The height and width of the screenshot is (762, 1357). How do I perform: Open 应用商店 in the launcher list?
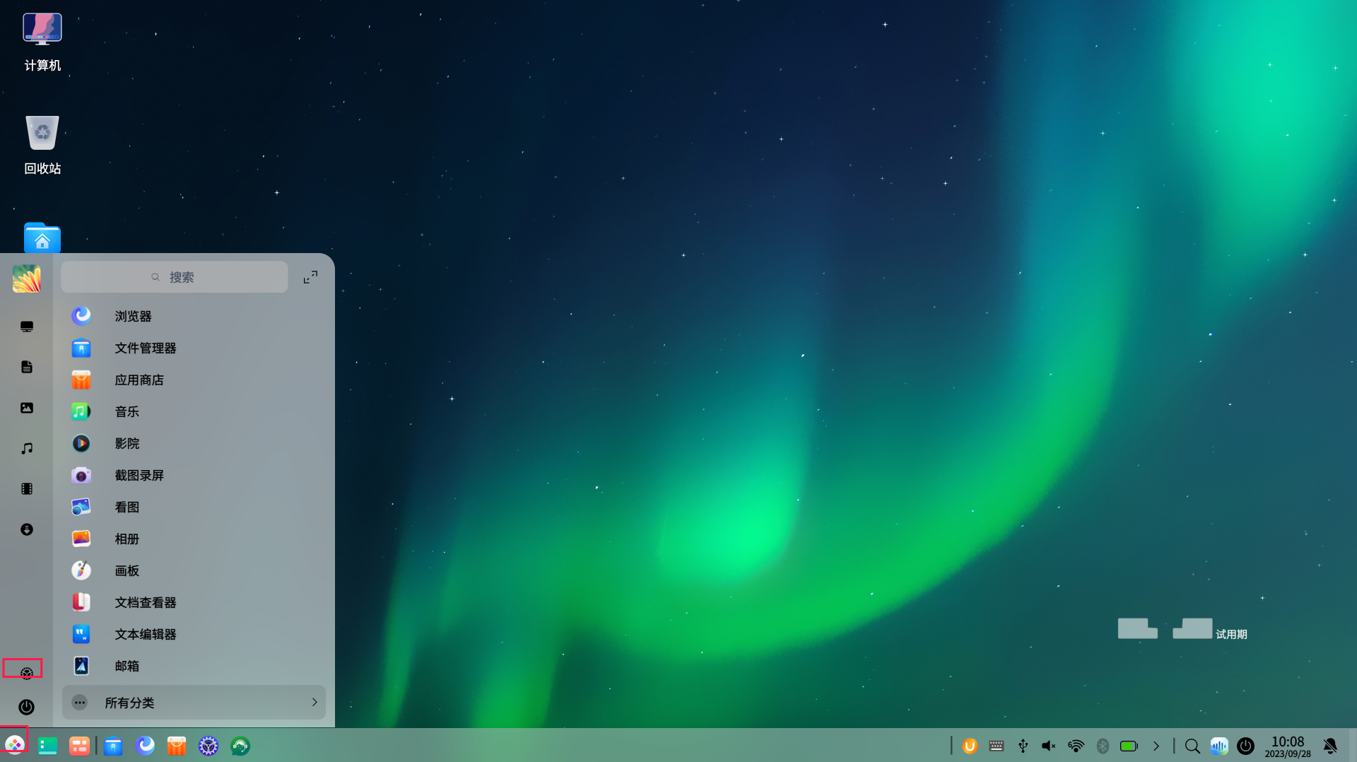click(194, 380)
